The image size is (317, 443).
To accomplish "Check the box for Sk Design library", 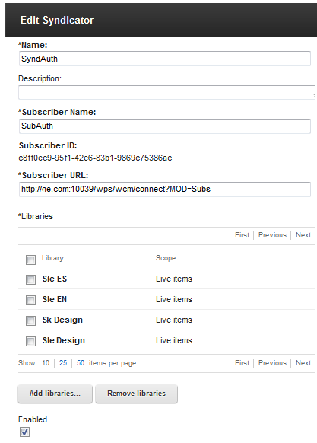I will (x=30, y=320).
